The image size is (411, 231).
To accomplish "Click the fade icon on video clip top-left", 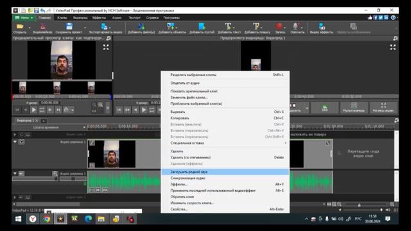I will coord(92,142).
